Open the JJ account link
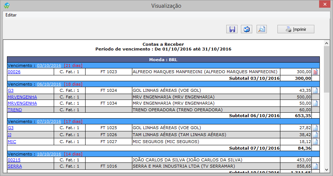Viewport: 333px width, 176px height. [x=10, y=135]
